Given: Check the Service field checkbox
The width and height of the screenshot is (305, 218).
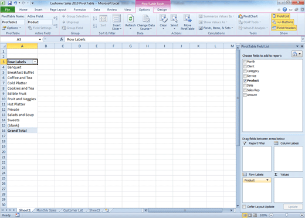Looking at the screenshot, I should [245, 76].
